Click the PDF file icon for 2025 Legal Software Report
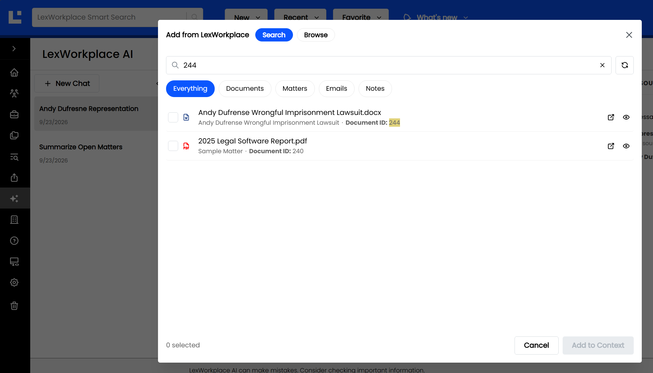Viewport: 653px width, 373px height. [x=186, y=146]
